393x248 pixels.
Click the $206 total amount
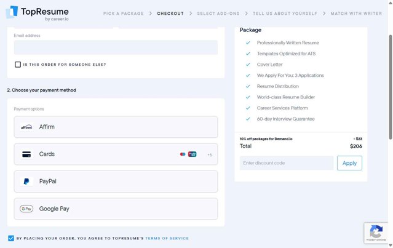coord(356,146)
